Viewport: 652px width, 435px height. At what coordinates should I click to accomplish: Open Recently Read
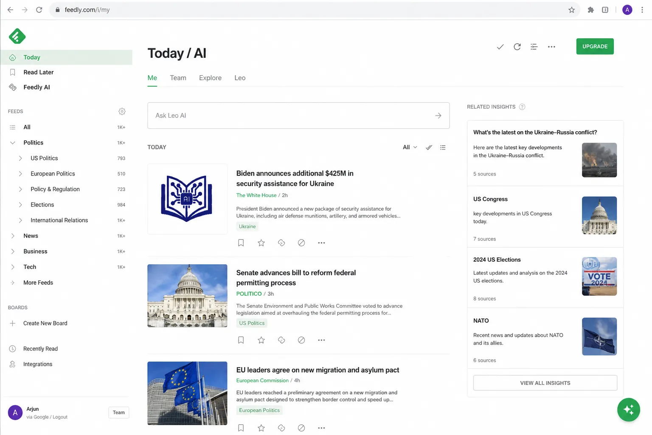[x=40, y=349]
